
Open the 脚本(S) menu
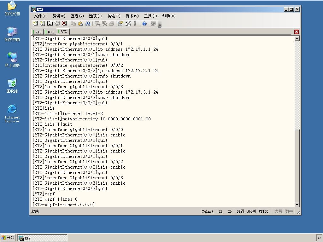pos(132,16)
